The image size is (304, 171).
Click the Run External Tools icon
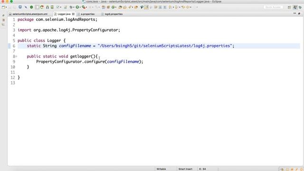point(84,7)
